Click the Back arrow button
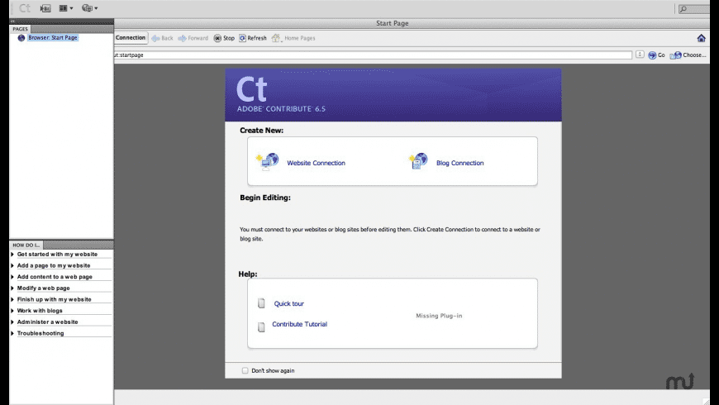This screenshot has height=405, width=719. 162,38
